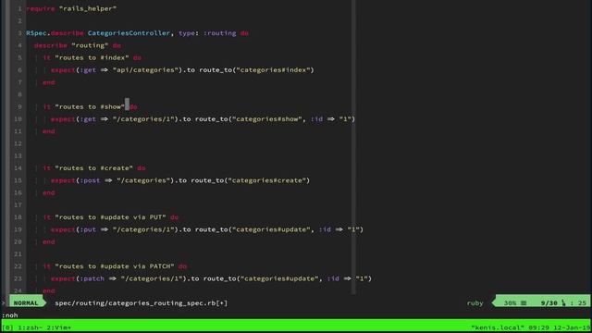Click the NORMAL mode indicator
Screen dimensions: 592x333
[x=26, y=302]
